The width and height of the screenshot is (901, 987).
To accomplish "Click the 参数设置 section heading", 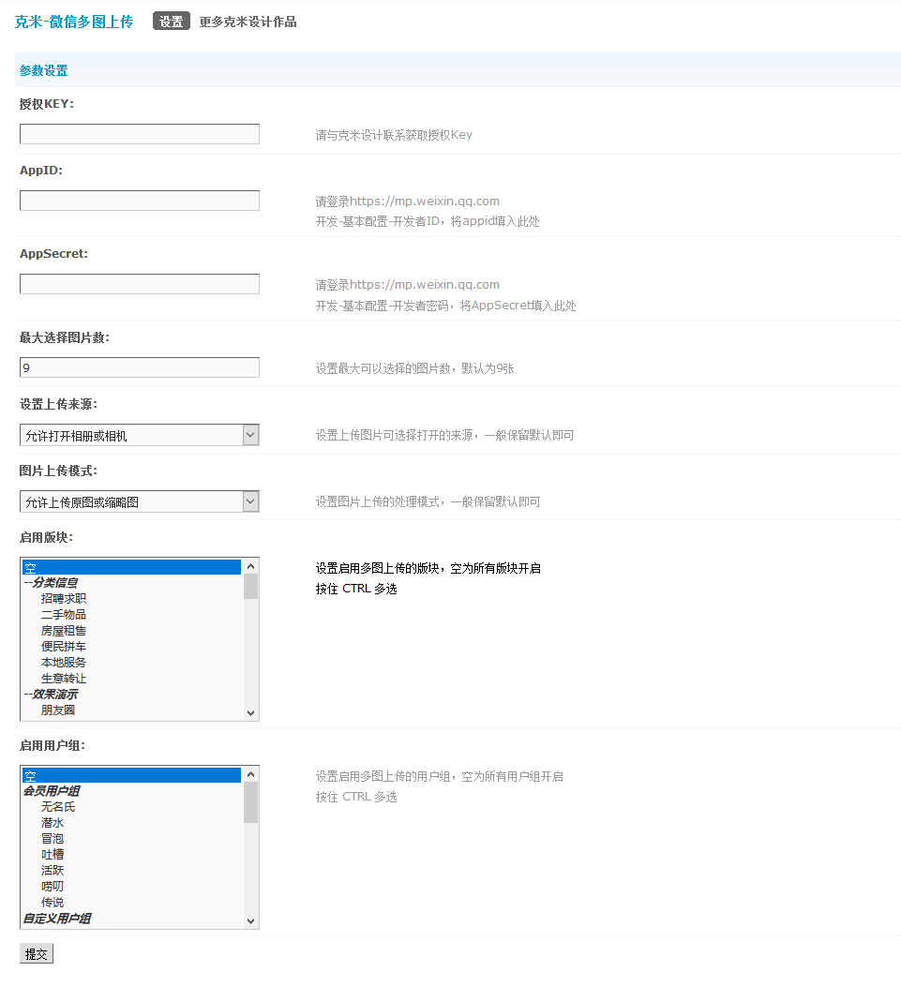I will pos(43,70).
